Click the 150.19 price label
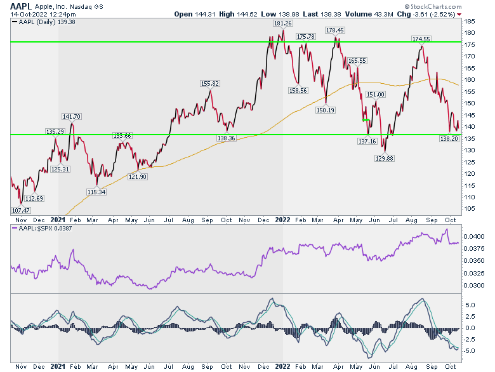This screenshot has width=495, height=372. pos(326,110)
